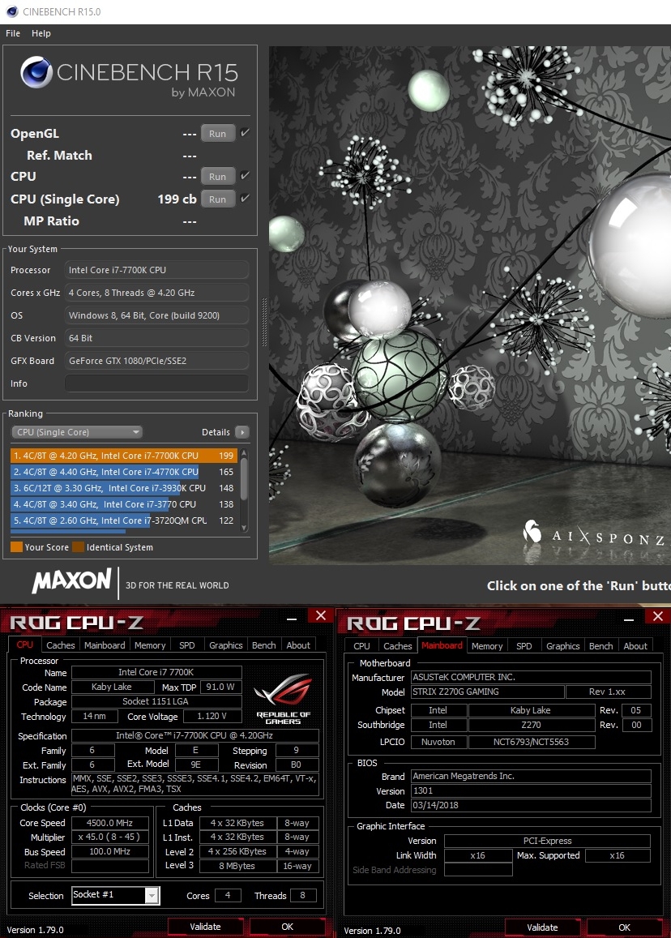
Task: Click Validate in left CPU-Z window
Action: click(x=205, y=927)
